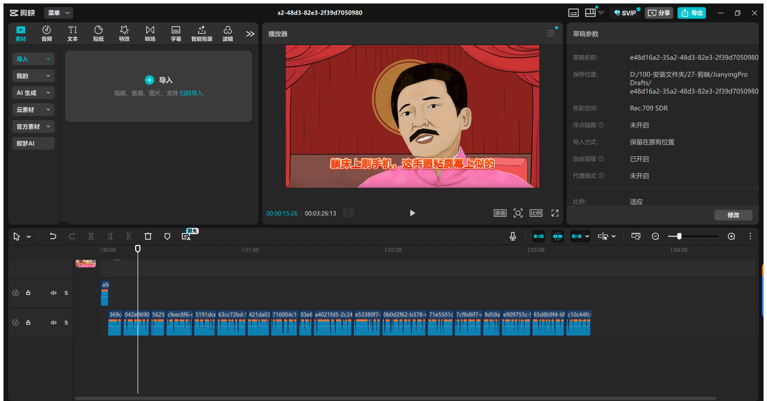This screenshot has height=401, width=767.
Task: Click the 扫码导入 scan import link
Action: [191, 93]
